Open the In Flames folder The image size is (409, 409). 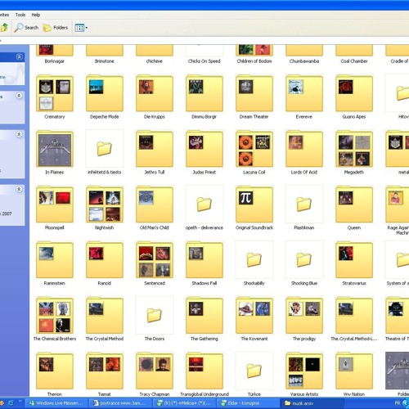point(55,149)
